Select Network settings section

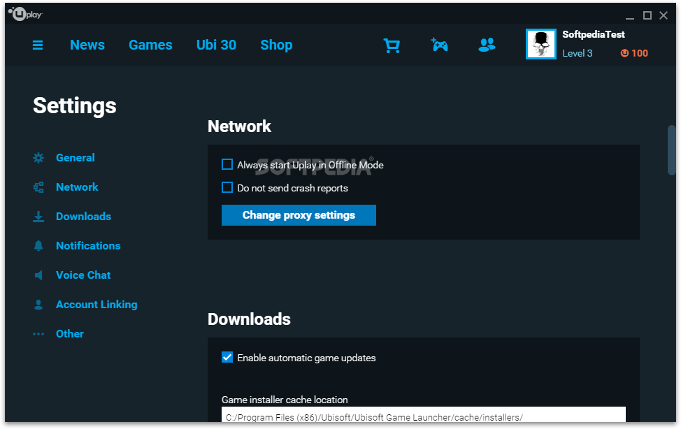point(77,187)
